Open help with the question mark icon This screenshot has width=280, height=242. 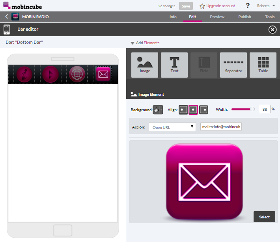pyautogui.click(x=248, y=6)
